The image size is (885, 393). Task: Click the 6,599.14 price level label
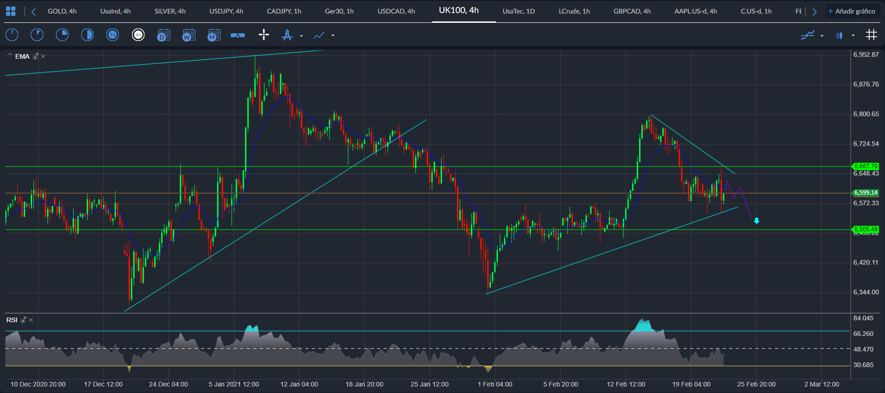click(865, 193)
